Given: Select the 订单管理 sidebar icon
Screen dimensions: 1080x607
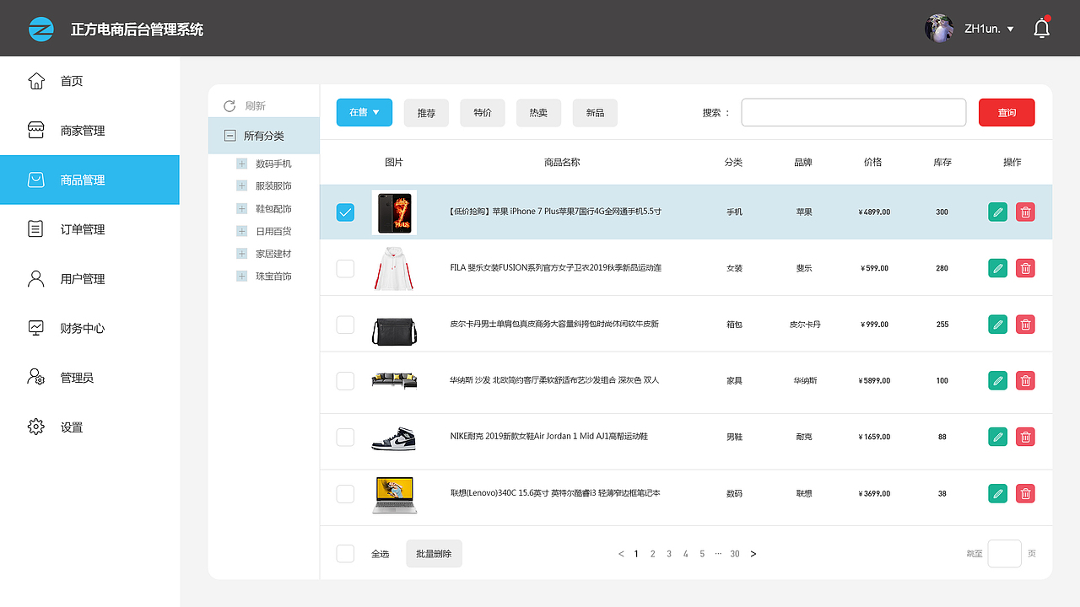Looking at the screenshot, I should coord(35,228).
